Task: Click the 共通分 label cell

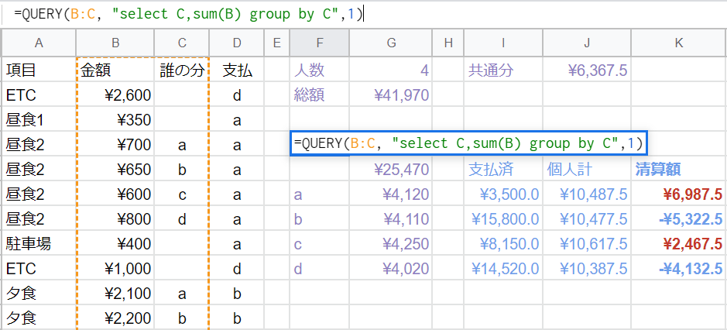Action: point(503,70)
